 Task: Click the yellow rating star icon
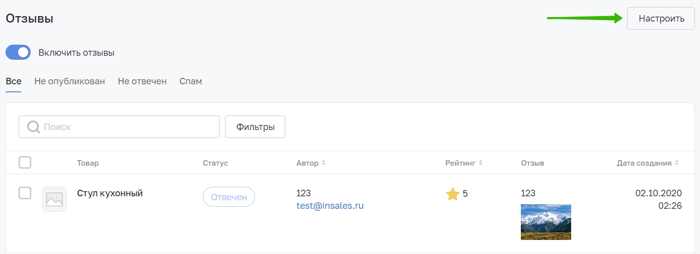pyautogui.click(x=452, y=194)
